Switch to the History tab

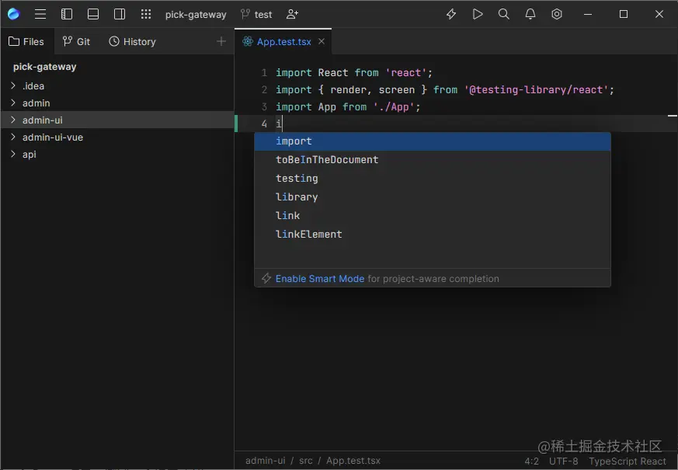click(x=132, y=41)
